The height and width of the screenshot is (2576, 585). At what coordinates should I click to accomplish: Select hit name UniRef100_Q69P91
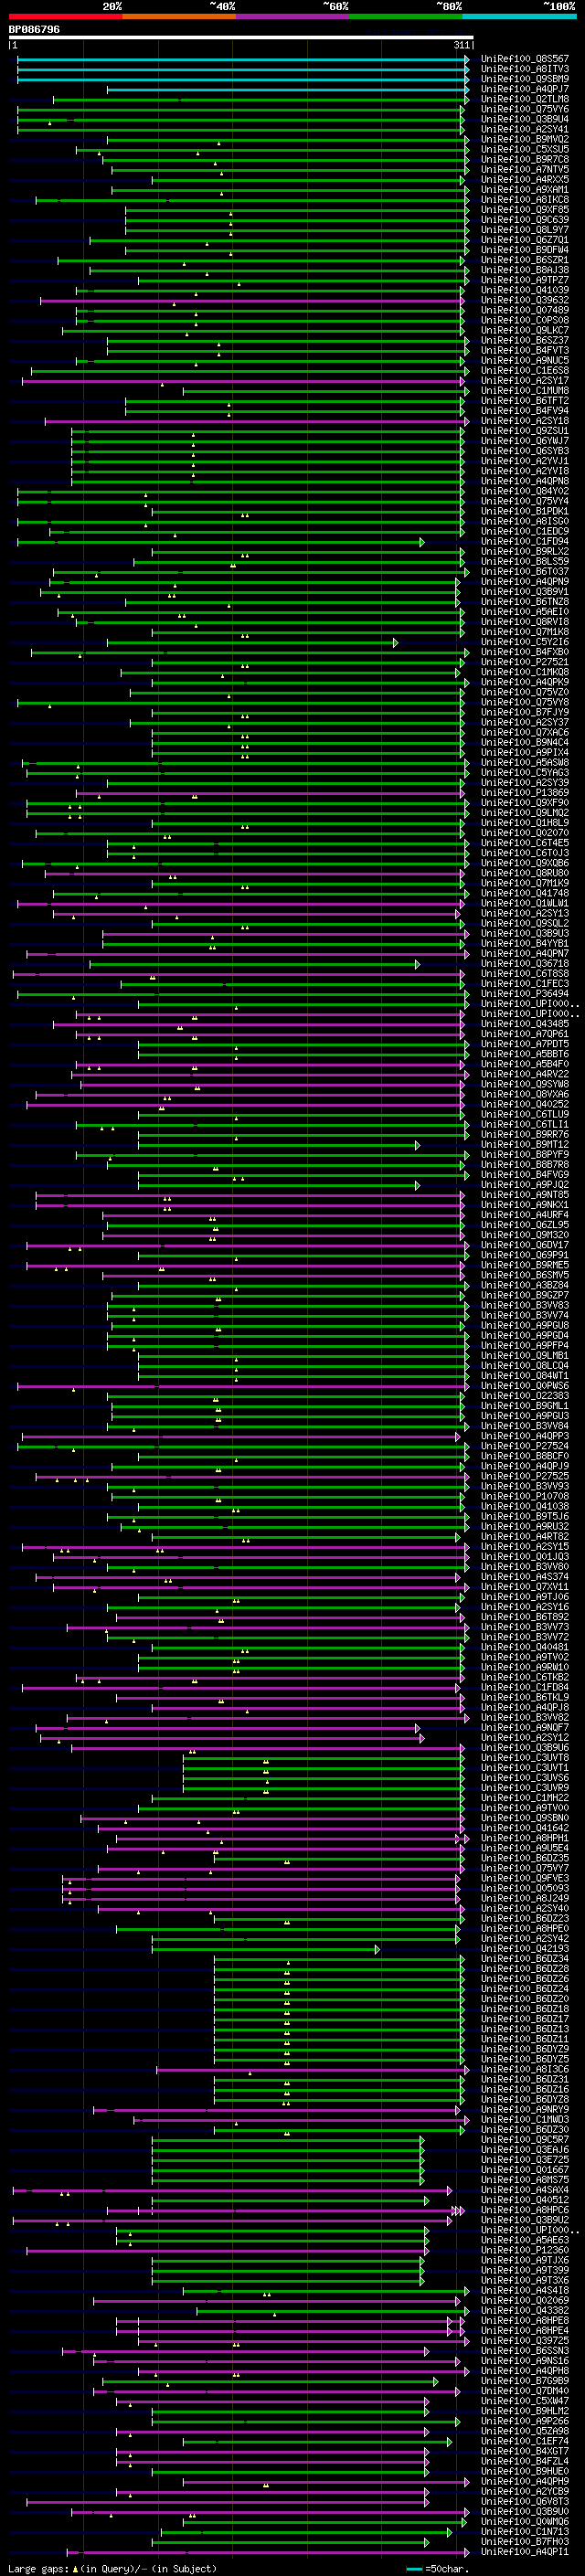coord(524,1255)
